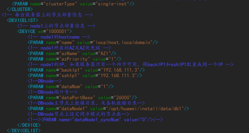Click the comment node1所在的AZ及AZ优先级

pyautogui.click(x=69, y=48)
